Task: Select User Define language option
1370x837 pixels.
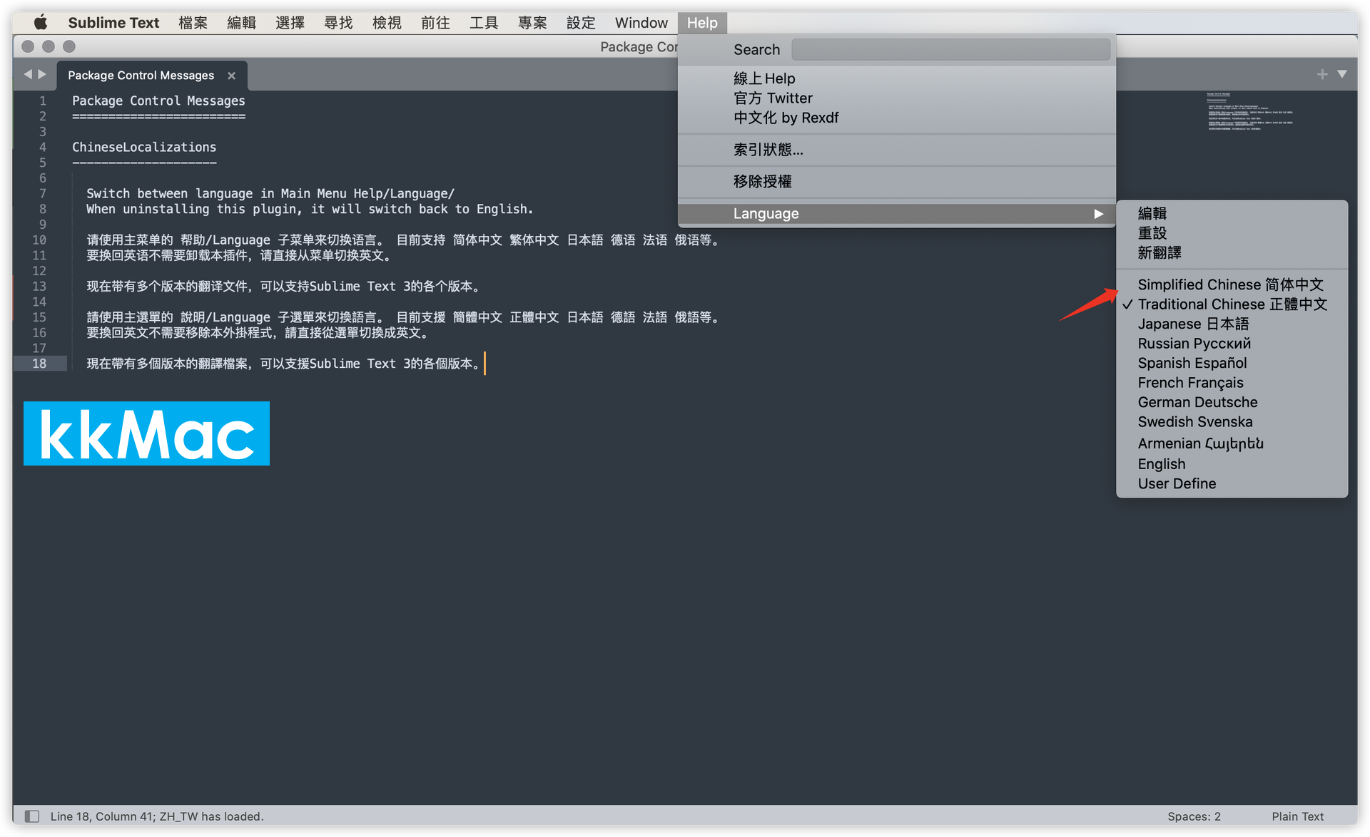Action: pyautogui.click(x=1232, y=483)
